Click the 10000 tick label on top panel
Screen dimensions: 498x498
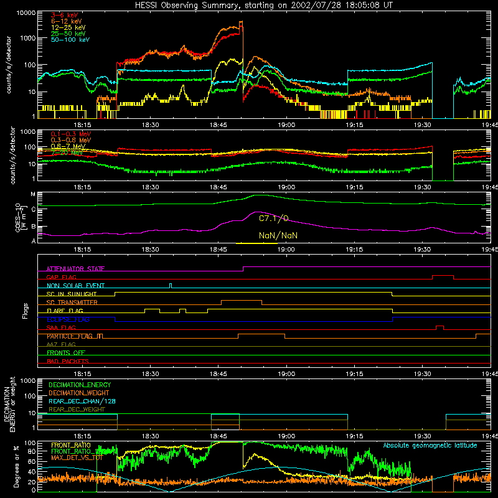point(26,13)
